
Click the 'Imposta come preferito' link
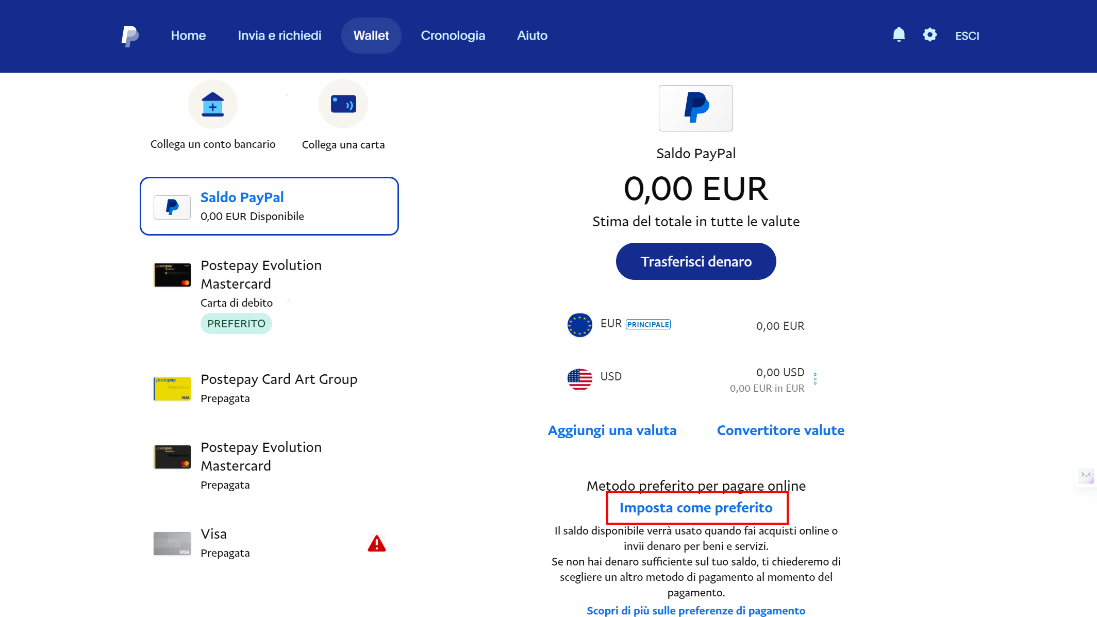tap(696, 507)
